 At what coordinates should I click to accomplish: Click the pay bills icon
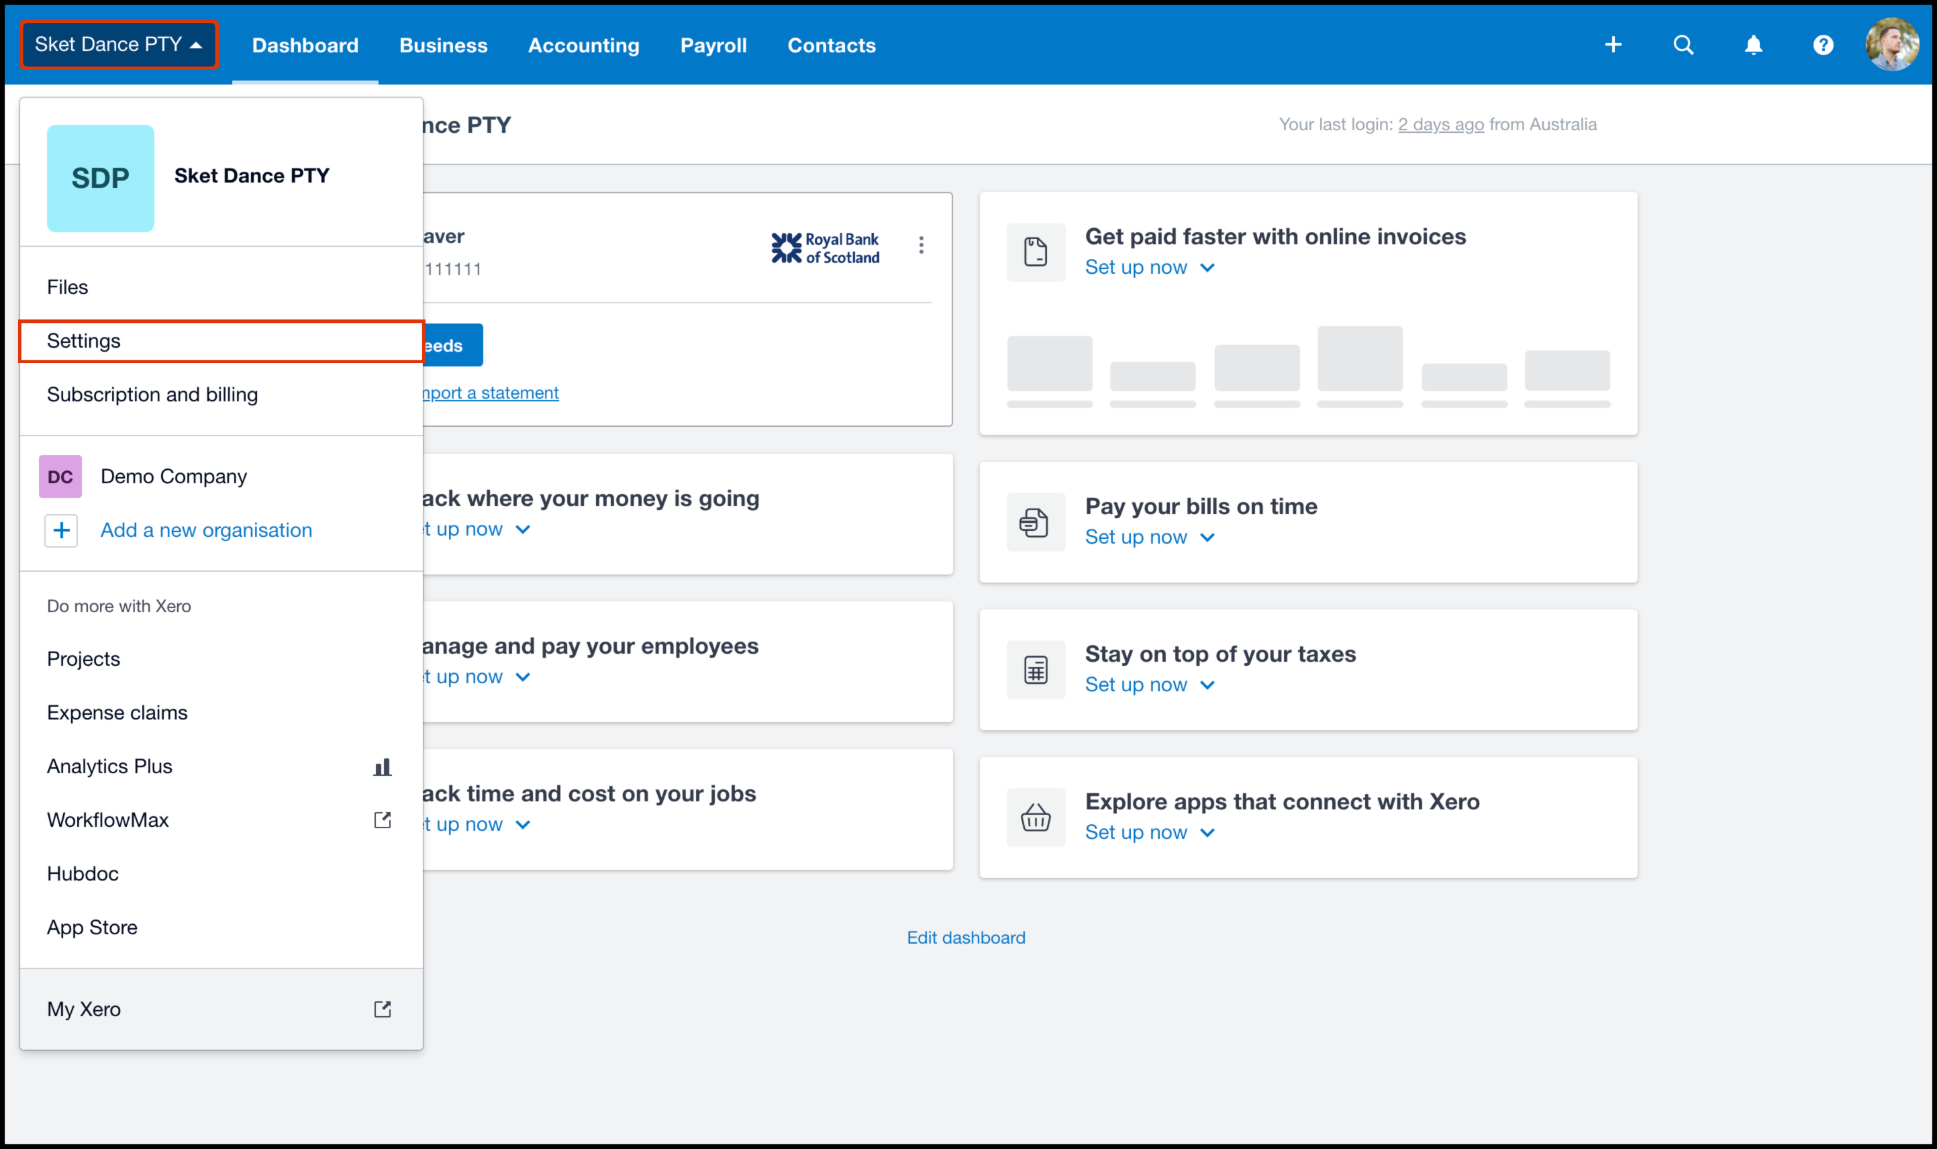1035,523
